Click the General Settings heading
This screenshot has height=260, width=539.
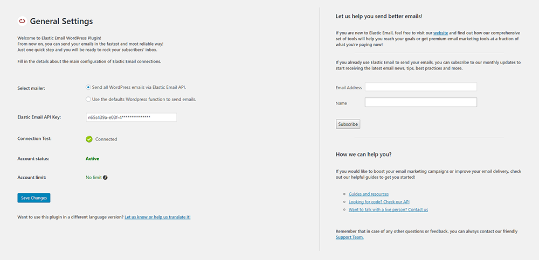[x=61, y=22]
